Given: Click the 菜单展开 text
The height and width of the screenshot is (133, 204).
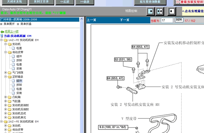Looking at the screenshot, I should point(9,24).
